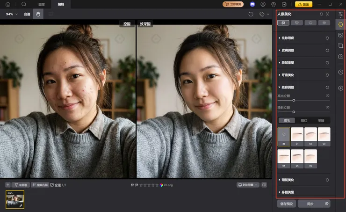This screenshot has height=212, width=346.
Task: Select the second portrait mode button
Action: [297, 23]
